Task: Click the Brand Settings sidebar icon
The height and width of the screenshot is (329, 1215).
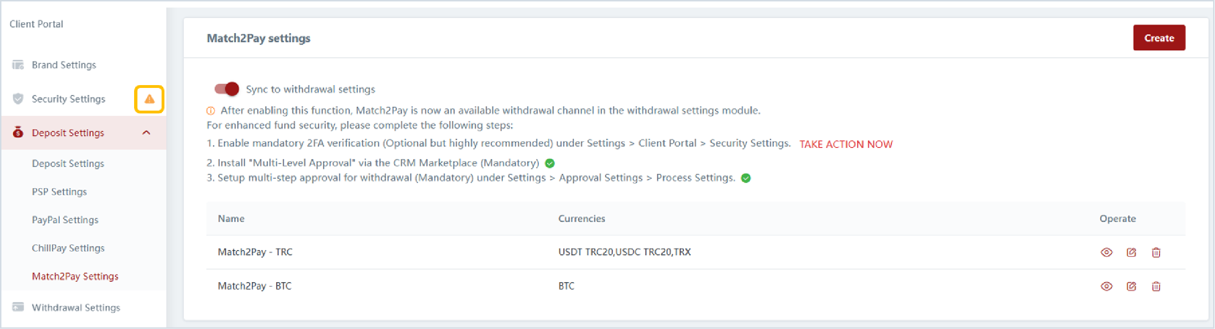Action: click(x=18, y=65)
